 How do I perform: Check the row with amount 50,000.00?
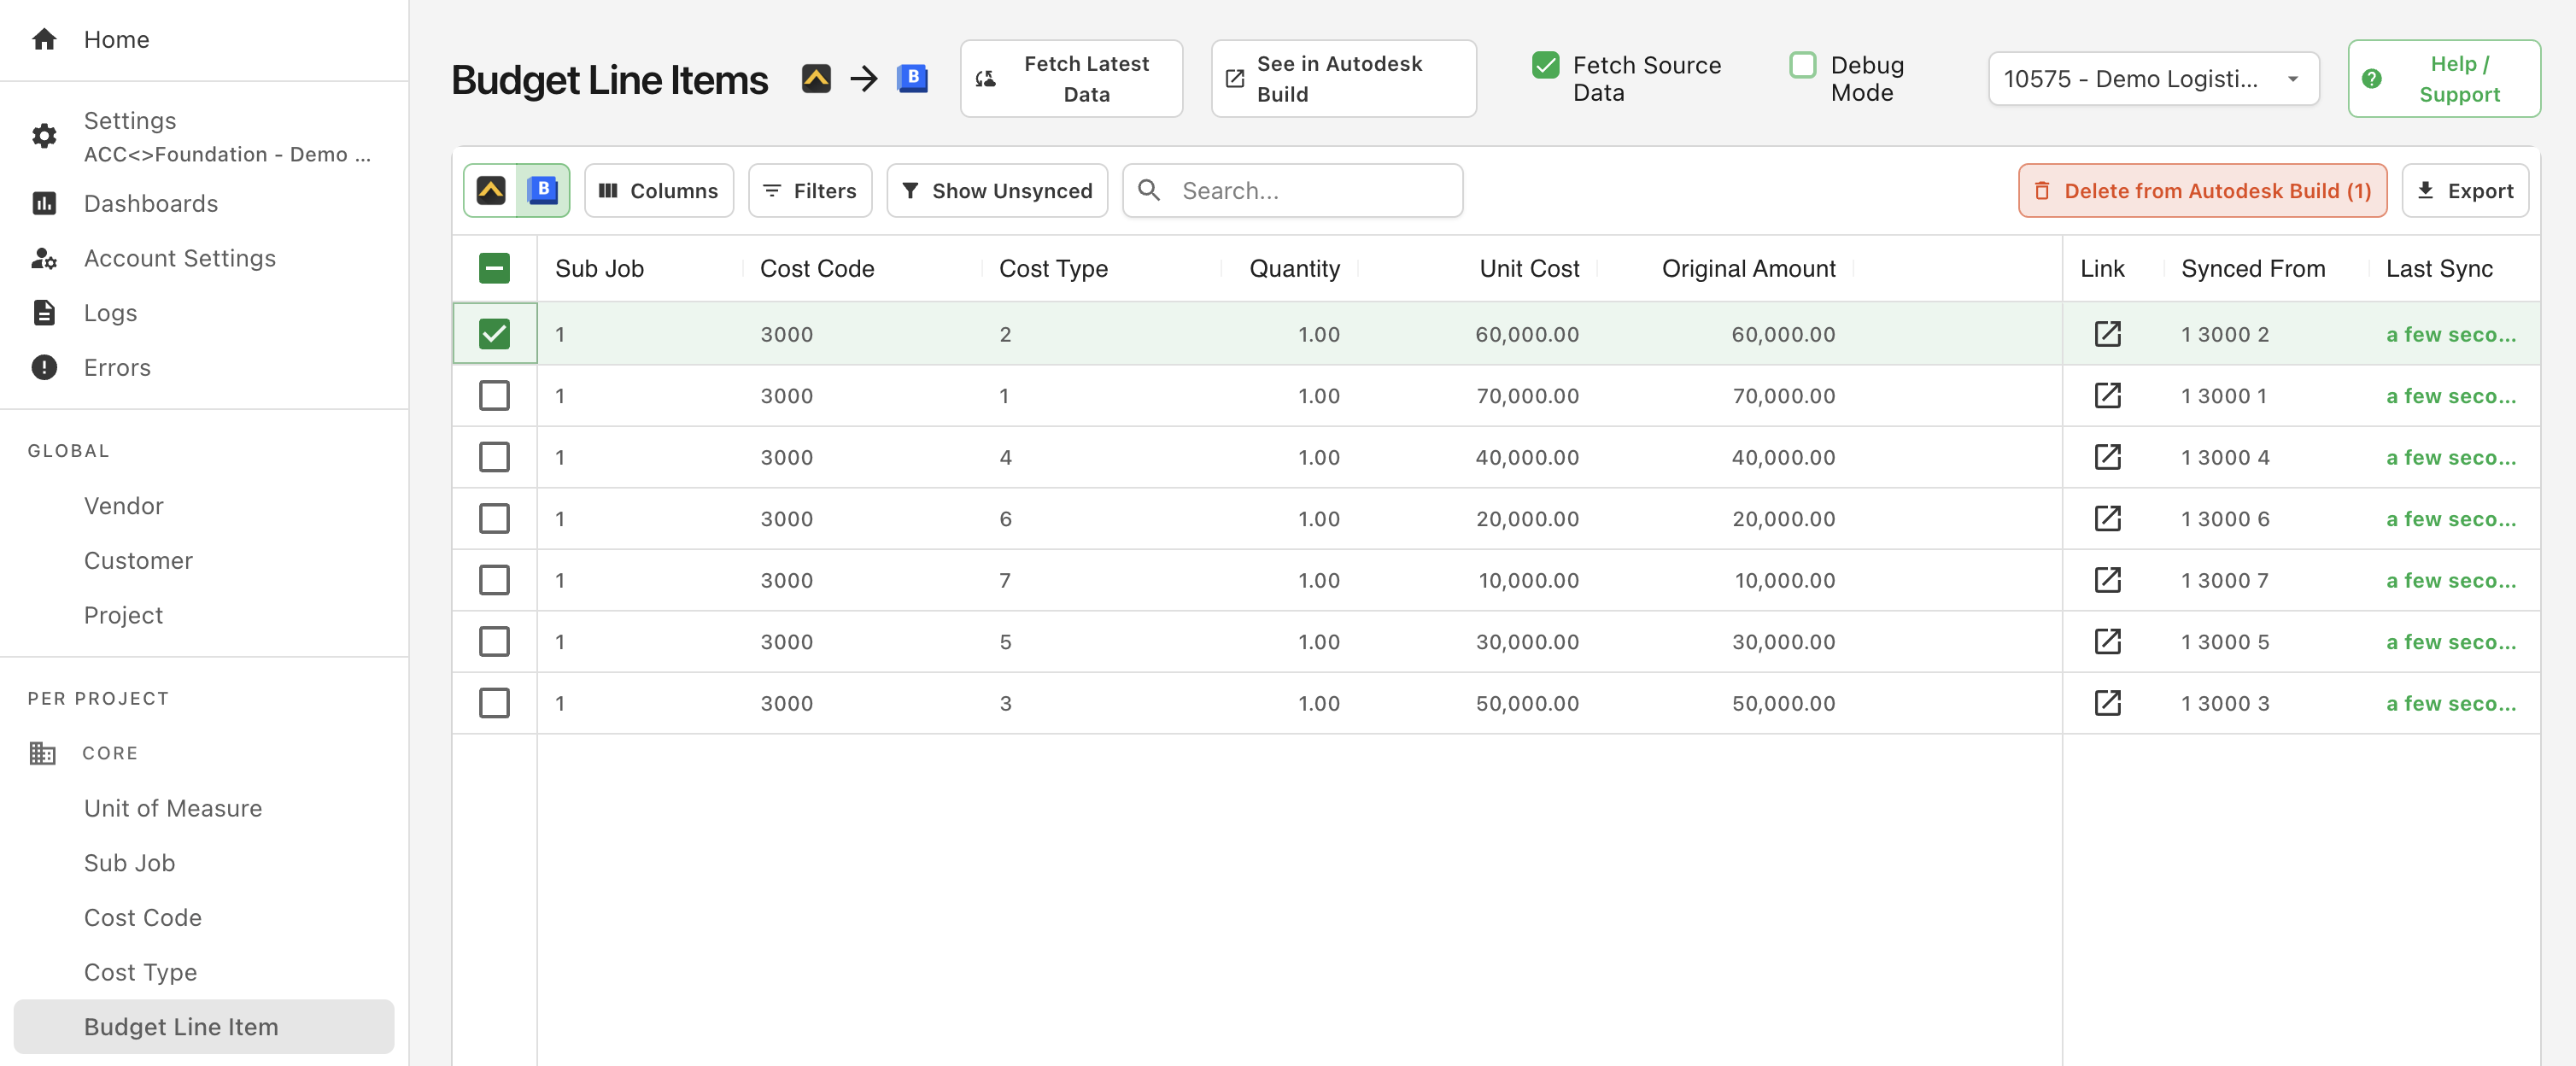(494, 703)
